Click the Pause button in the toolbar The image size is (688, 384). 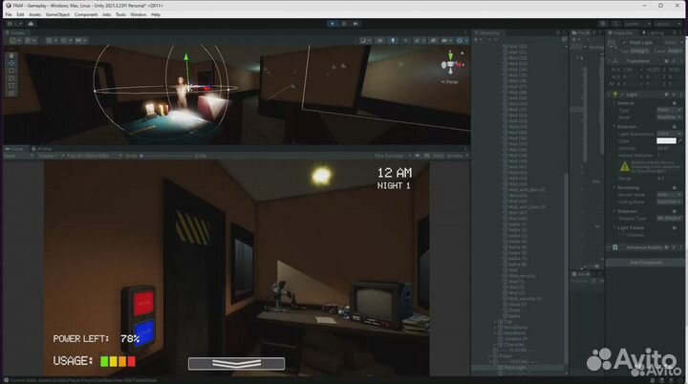pos(344,24)
